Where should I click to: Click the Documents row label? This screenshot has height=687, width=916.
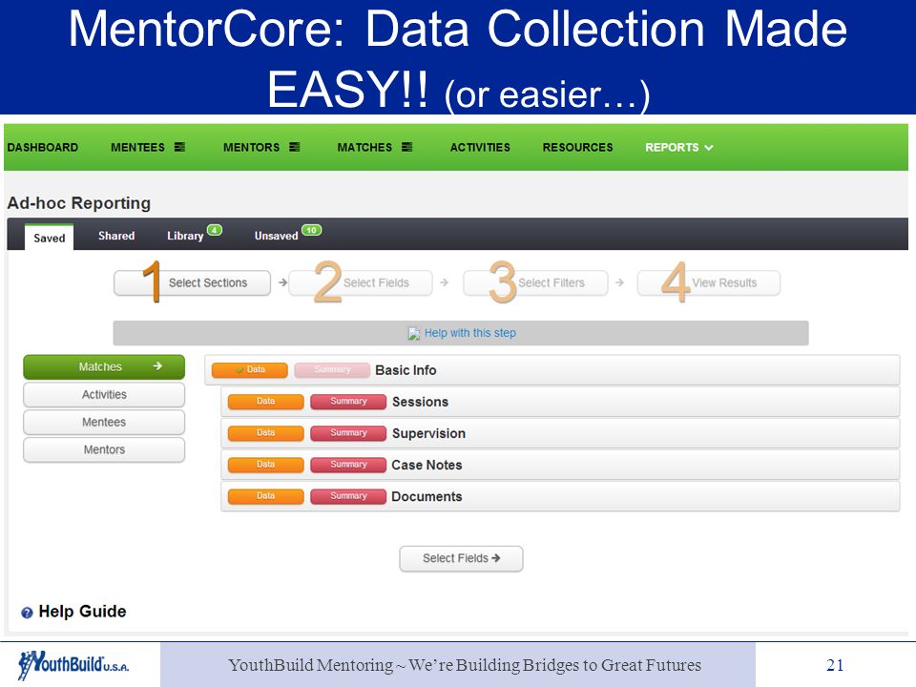[427, 496]
